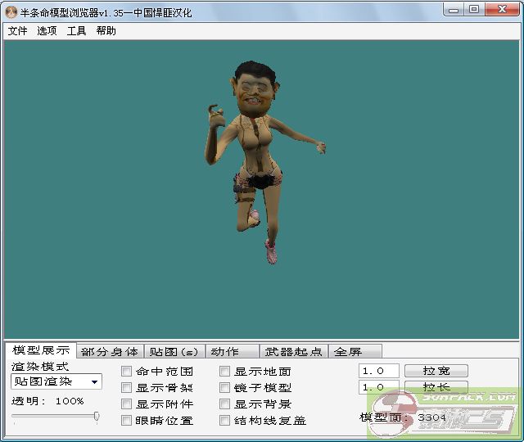
Task: Toggle the 显示骨架 checkbox
Action: click(127, 388)
